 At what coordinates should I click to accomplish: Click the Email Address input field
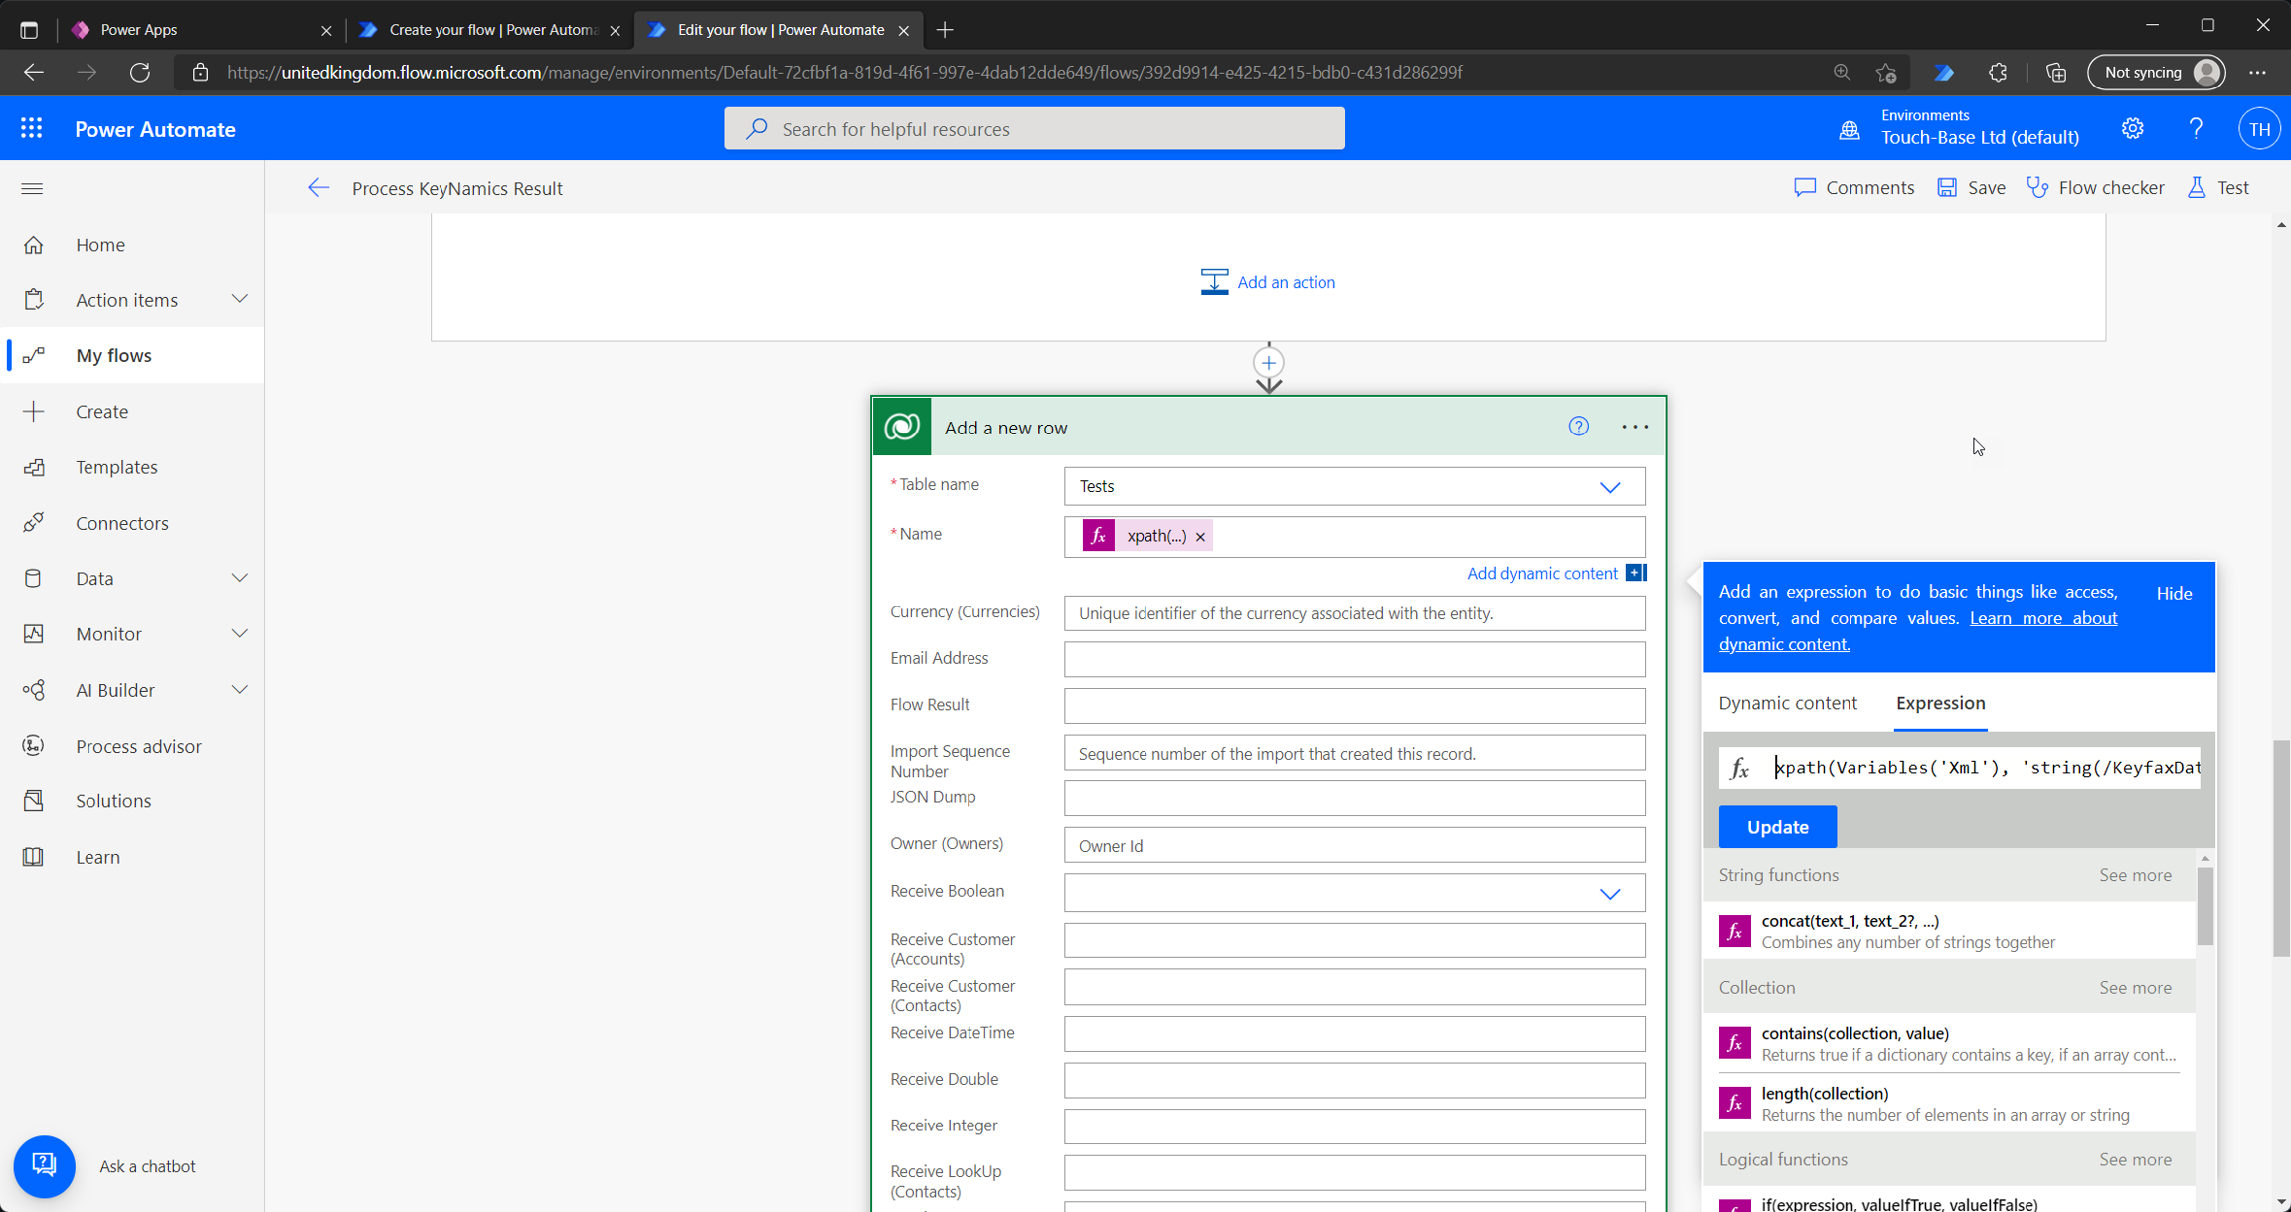pos(1353,659)
